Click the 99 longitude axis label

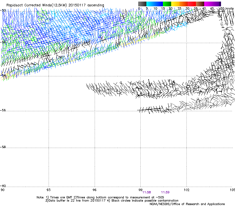[140, 190]
